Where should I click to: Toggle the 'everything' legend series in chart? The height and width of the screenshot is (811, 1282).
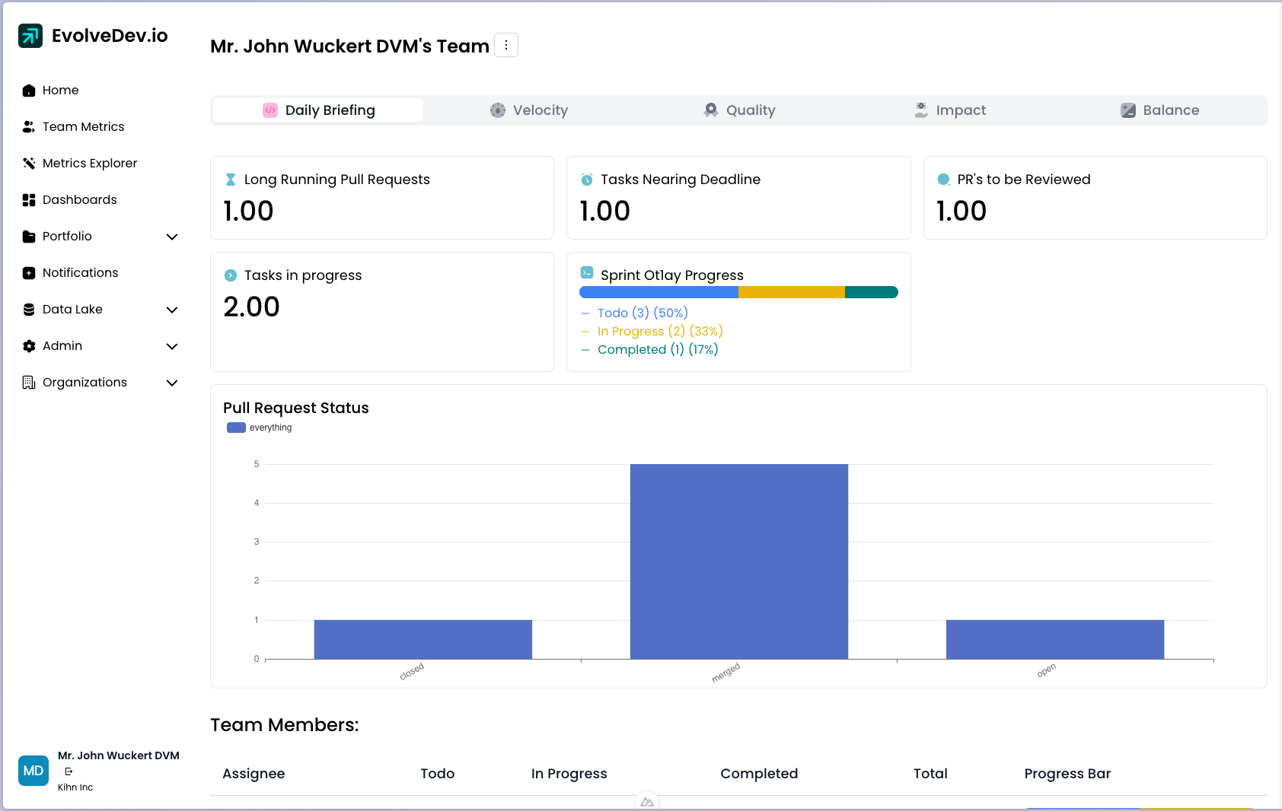tap(260, 428)
